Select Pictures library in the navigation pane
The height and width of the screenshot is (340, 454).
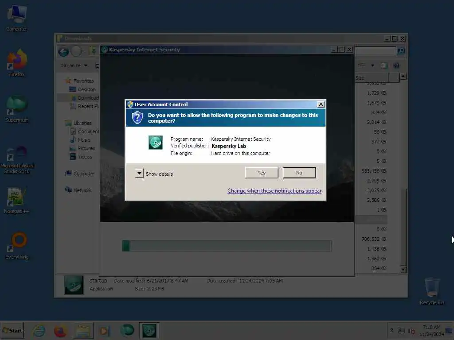82,148
